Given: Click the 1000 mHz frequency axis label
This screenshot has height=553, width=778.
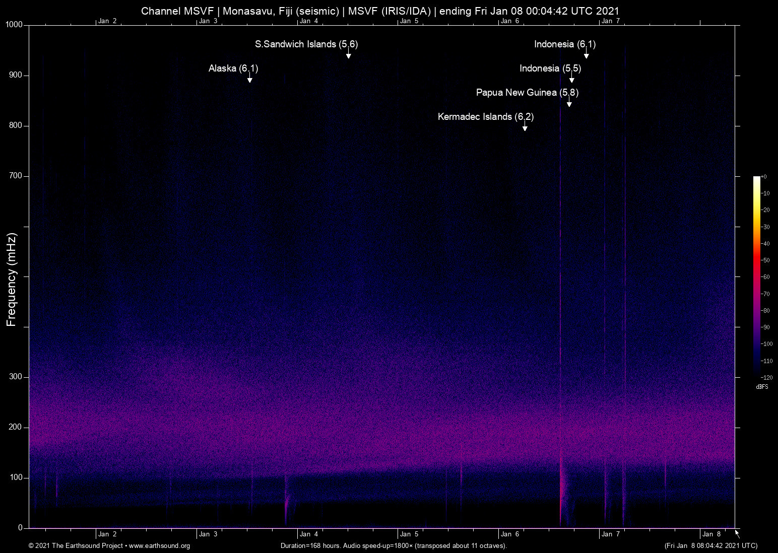Looking at the screenshot, I should pos(14,25).
